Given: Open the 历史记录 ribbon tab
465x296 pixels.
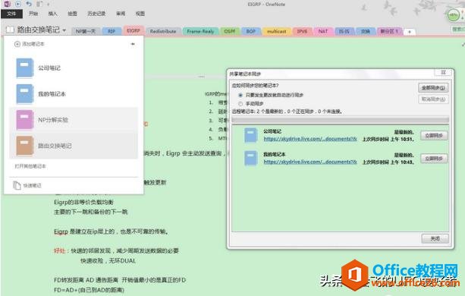Looking at the screenshot, I should coord(96,14).
